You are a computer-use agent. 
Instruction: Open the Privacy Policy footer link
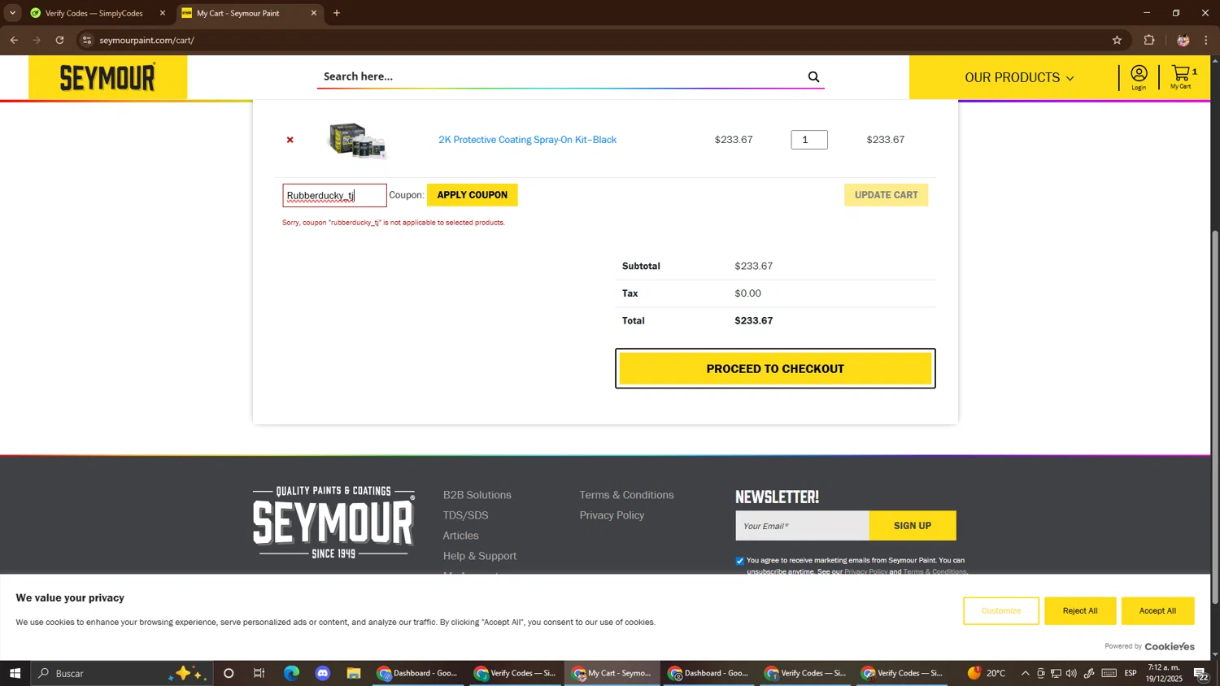click(x=612, y=515)
